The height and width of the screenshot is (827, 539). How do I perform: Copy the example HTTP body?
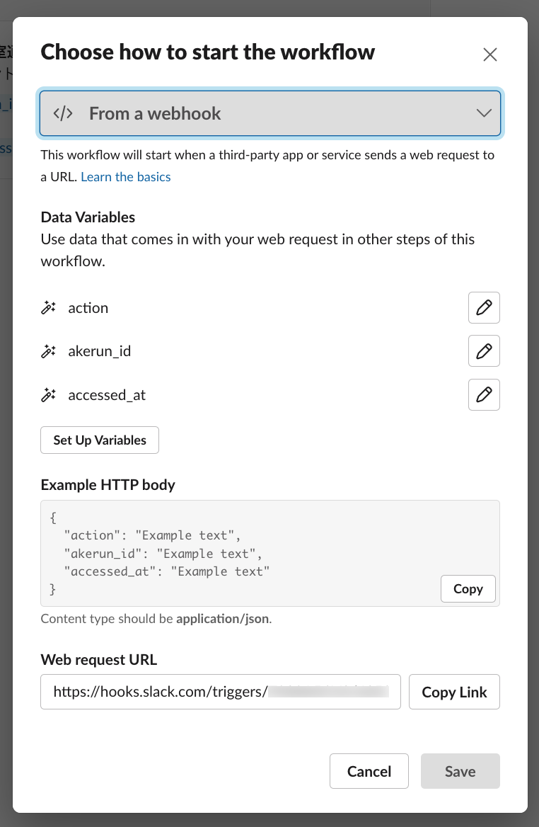point(468,589)
